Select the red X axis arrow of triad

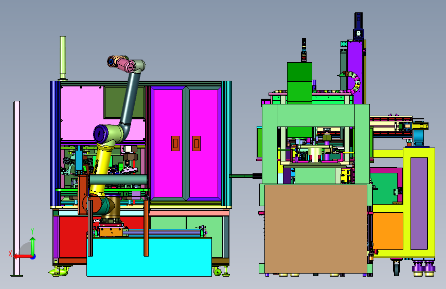(23, 257)
